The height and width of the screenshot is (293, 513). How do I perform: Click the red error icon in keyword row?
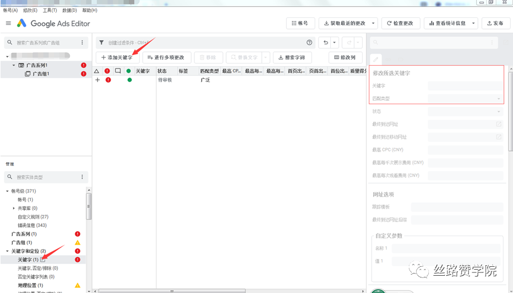(108, 80)
